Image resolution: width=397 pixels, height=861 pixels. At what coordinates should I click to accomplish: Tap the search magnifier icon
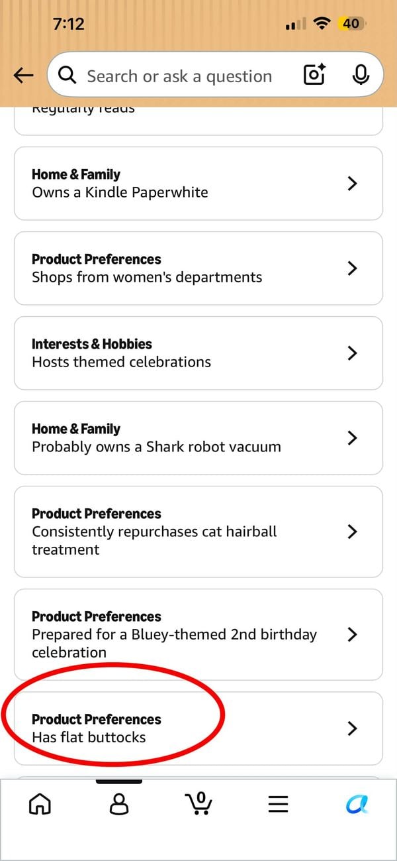click(67, 76)
